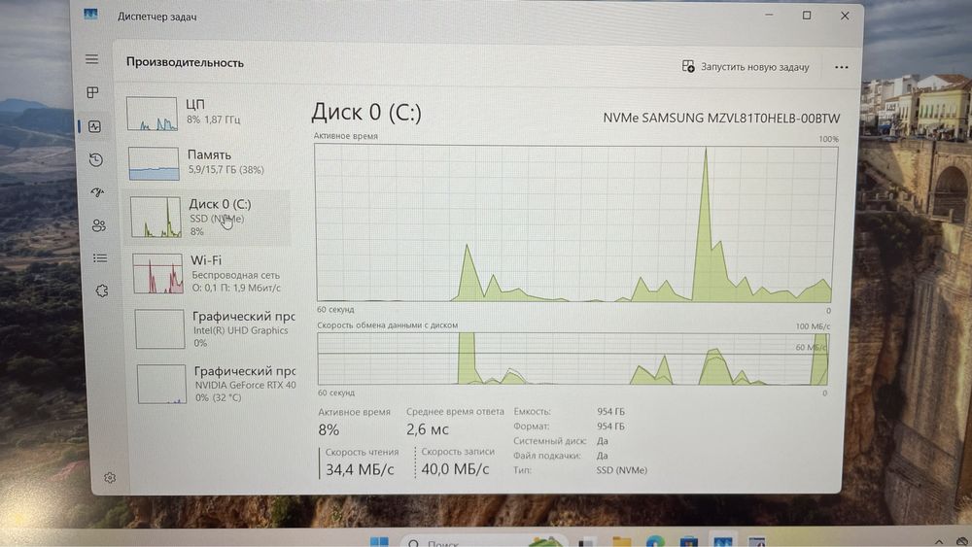Click 'NVMe SAMSUNG MZVL81T0HELB-00BTW' model text
This screenshot has height=547, width=972.
pyautogui.click(x=721, y=118)
